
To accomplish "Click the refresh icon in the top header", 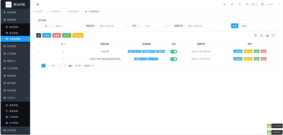I will click(232, 4).
